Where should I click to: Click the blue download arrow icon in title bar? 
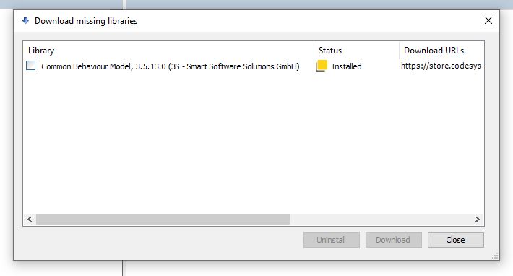click(x=25, y=21)
